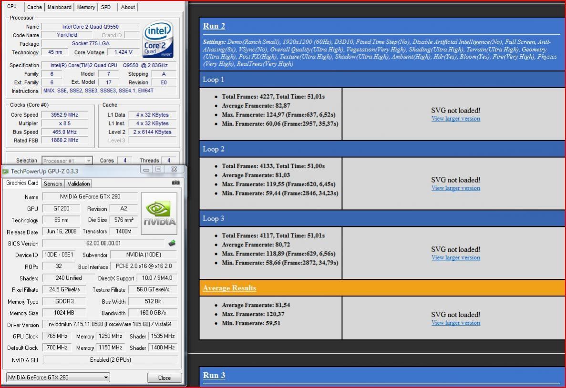Click the Default Clock value 700 MHz
The width and height of the screenshot is (566, 388).
pyautogui.click(x=57, y=347)
